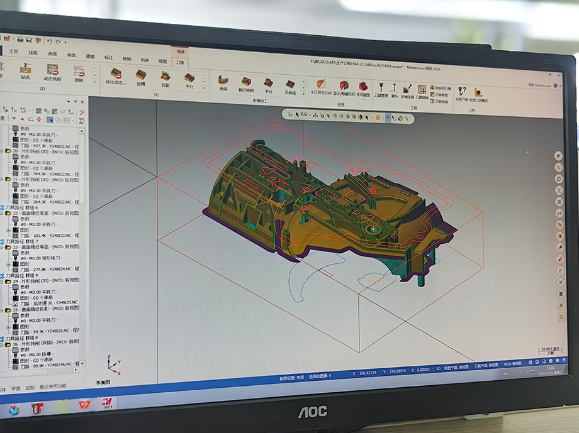Select the 3D Pocket (挖槽) toolpath
579x433 pixels.
[x=141, y=78]
